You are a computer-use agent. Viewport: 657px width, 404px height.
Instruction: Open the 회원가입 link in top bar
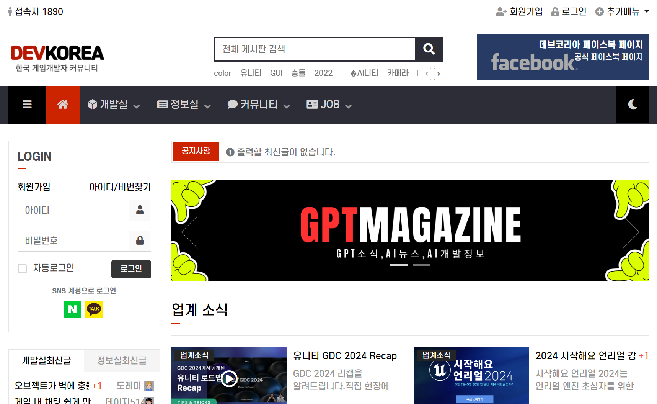pos(519,11)
